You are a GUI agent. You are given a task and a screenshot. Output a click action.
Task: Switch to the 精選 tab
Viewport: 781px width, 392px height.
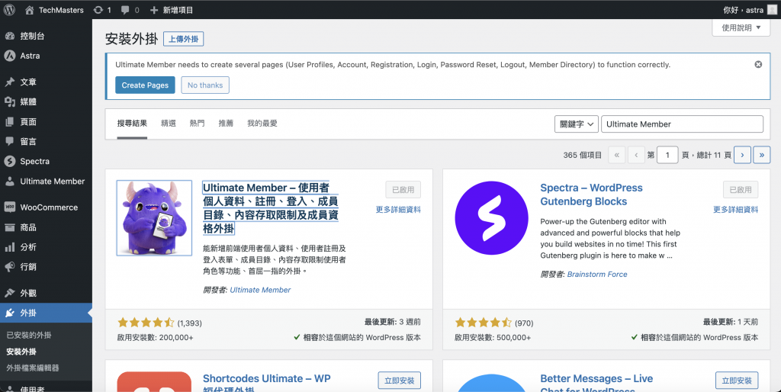pos(169,123)
